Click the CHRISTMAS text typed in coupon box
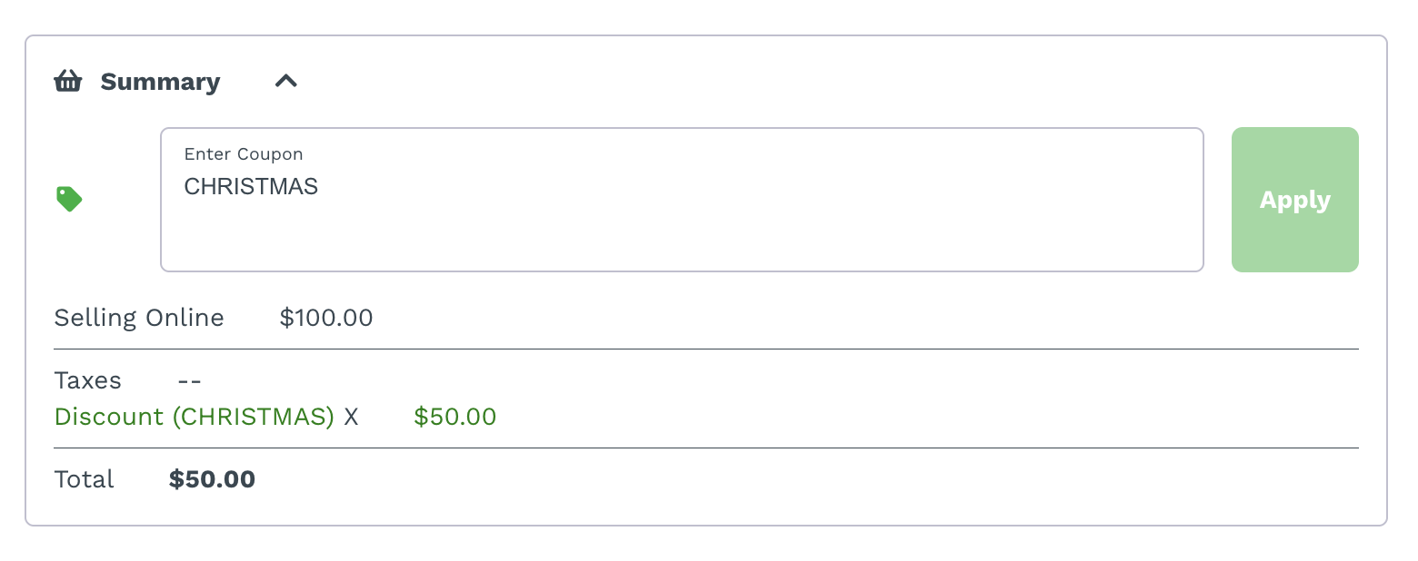The height and width of the screenshot is (561, 1418). coord(251,187)
